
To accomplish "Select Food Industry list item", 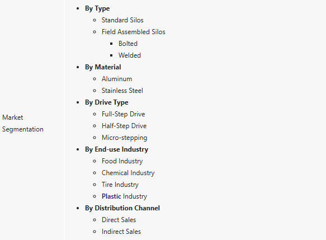I will pyautogui.click(x=122, y=161).
